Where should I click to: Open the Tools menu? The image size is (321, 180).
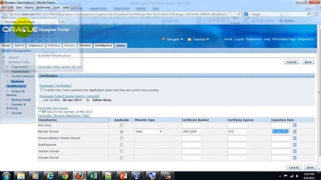(x=57, y=7)
